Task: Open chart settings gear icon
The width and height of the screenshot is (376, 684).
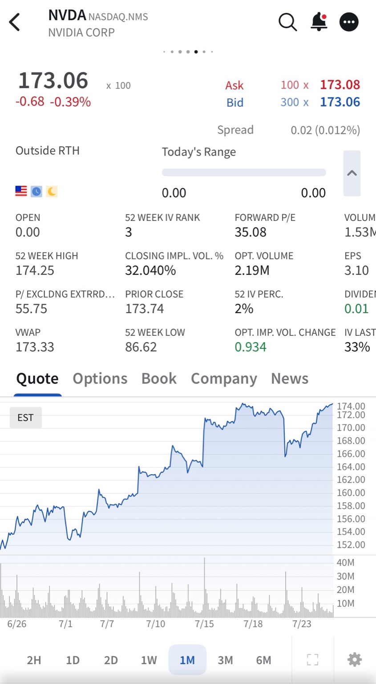Action: click(355, 660)
